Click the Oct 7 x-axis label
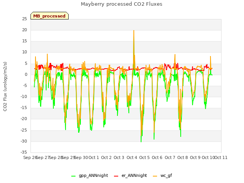 click(170, 157)
